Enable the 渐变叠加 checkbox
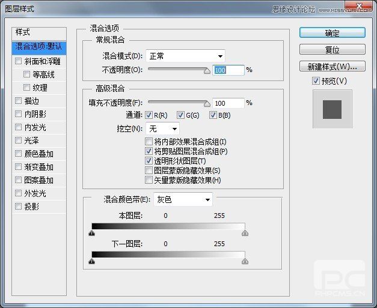The width and height of the screenshot is (377, 308). click(18, 166)
